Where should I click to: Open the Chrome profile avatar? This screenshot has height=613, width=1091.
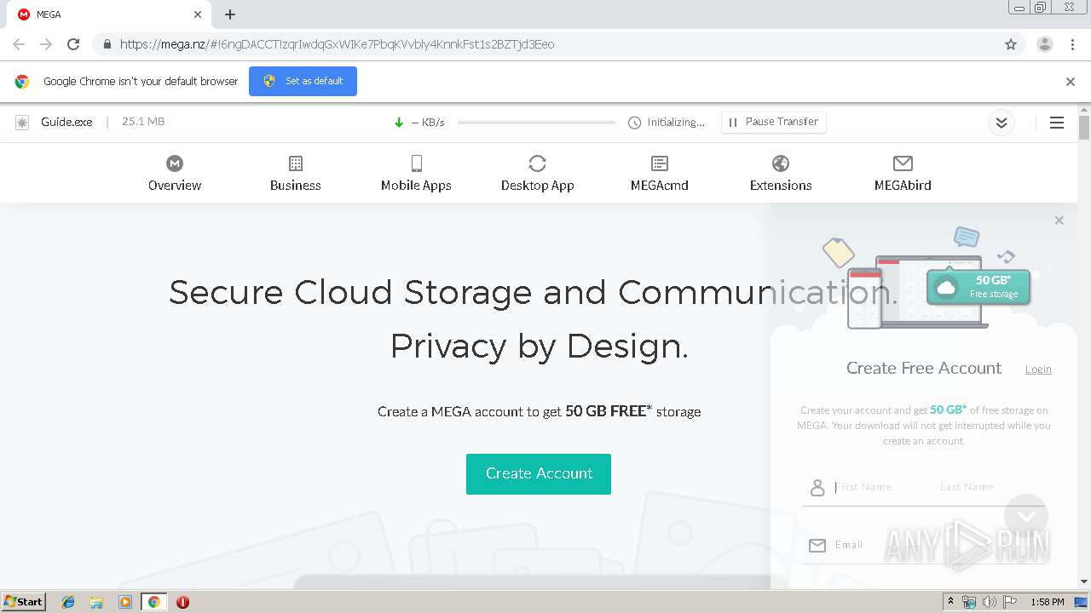click(1045, 44)
